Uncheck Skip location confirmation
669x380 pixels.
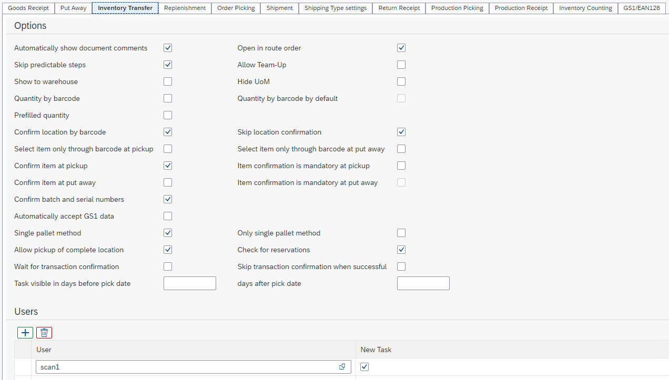pos(401,132)
